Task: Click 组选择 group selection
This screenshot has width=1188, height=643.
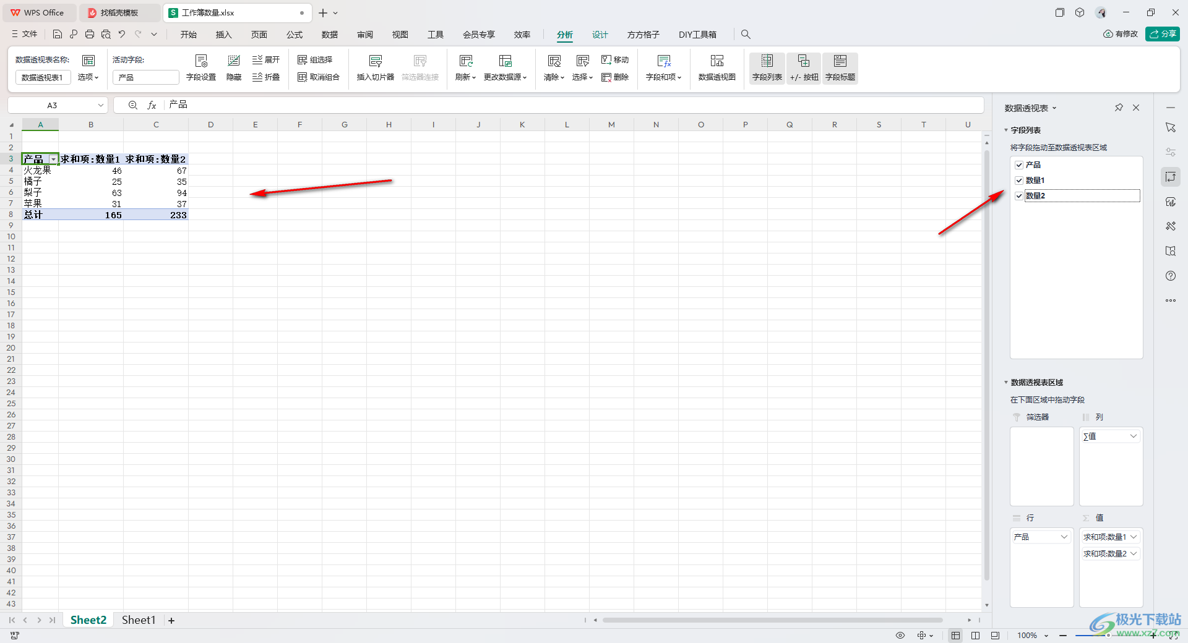Action: [x=316, y=60]
